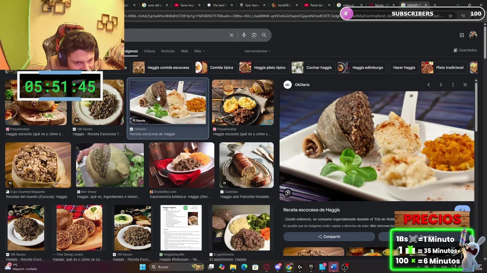Viewport: 487px width, 273px height.
Task: Open a new browser tab
Action: pyautogui.click(x=435, y=5)
